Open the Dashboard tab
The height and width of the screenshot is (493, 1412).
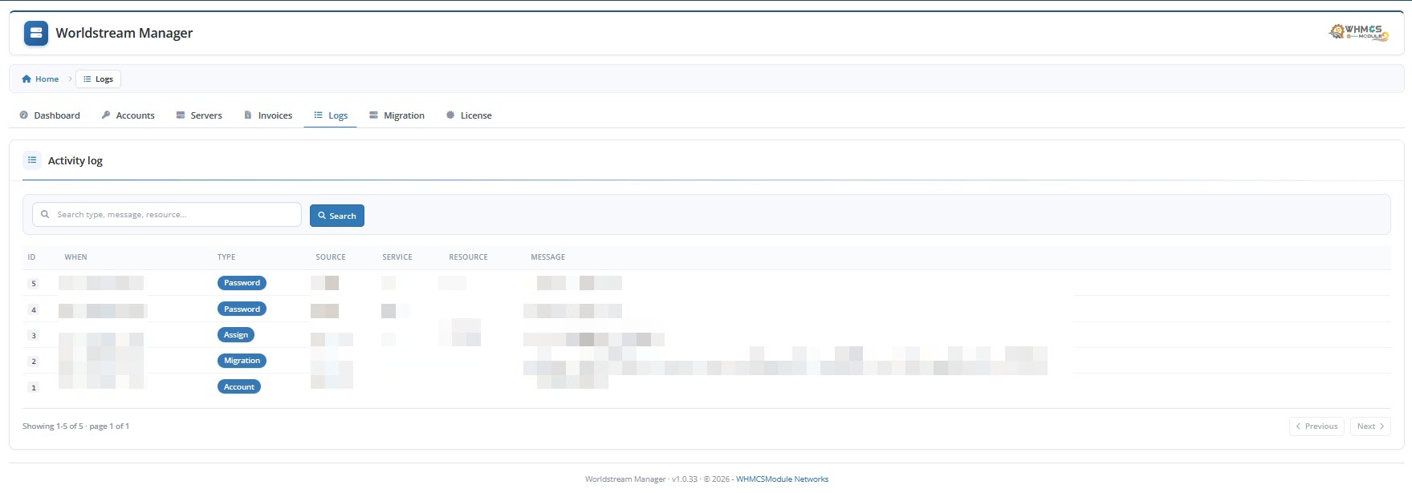point(50,115)
